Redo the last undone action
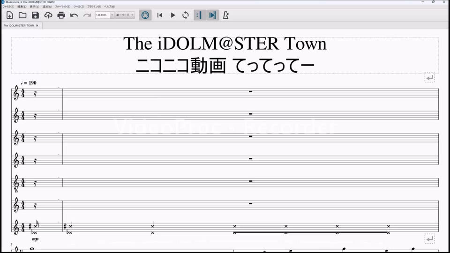450x253 pixels. pos(87,15)
